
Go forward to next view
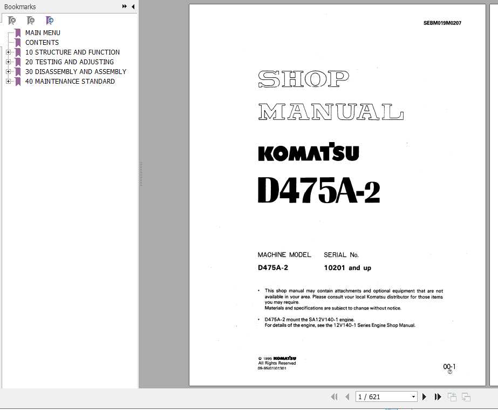(x=465, y=396)
